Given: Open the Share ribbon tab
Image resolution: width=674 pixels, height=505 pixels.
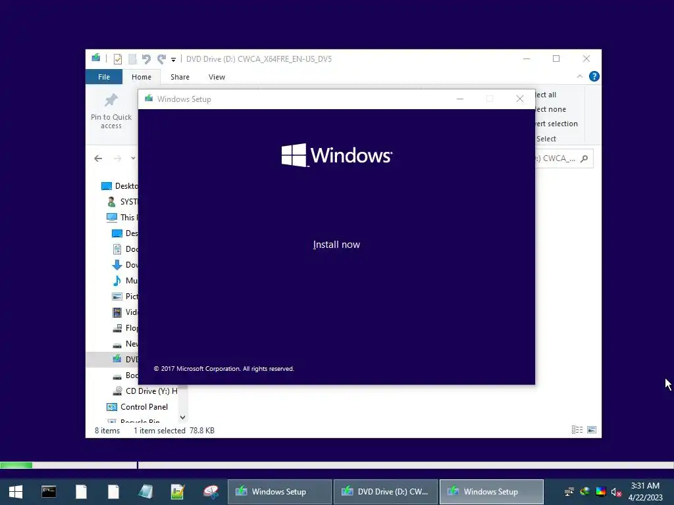Looking at the screenshot, I should (x=180, y=77).
